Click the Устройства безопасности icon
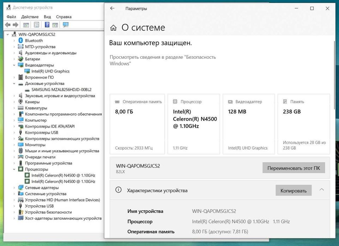Image resolution: width=339 pixels, height=246 pixels. tap(21, 212)
